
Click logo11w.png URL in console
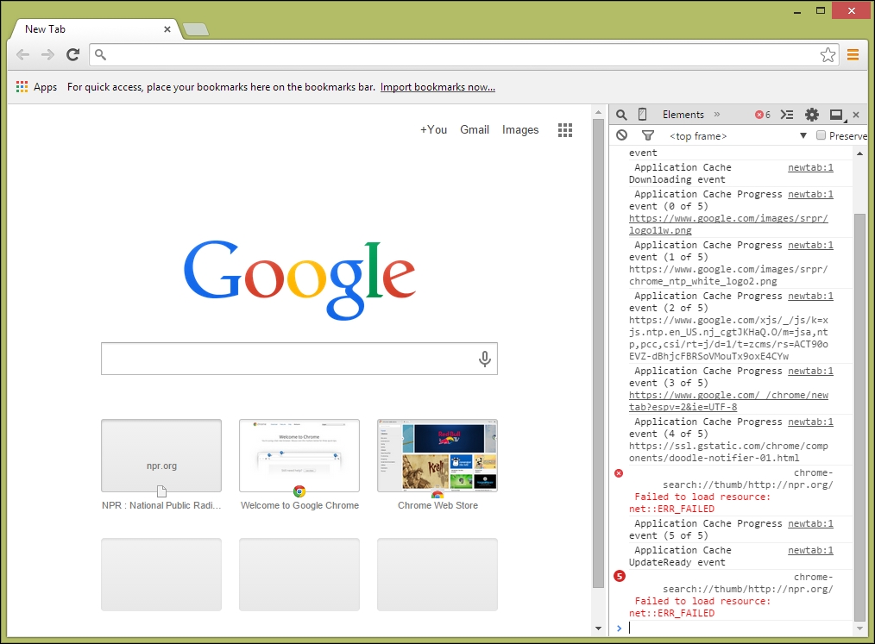point(728,224)
